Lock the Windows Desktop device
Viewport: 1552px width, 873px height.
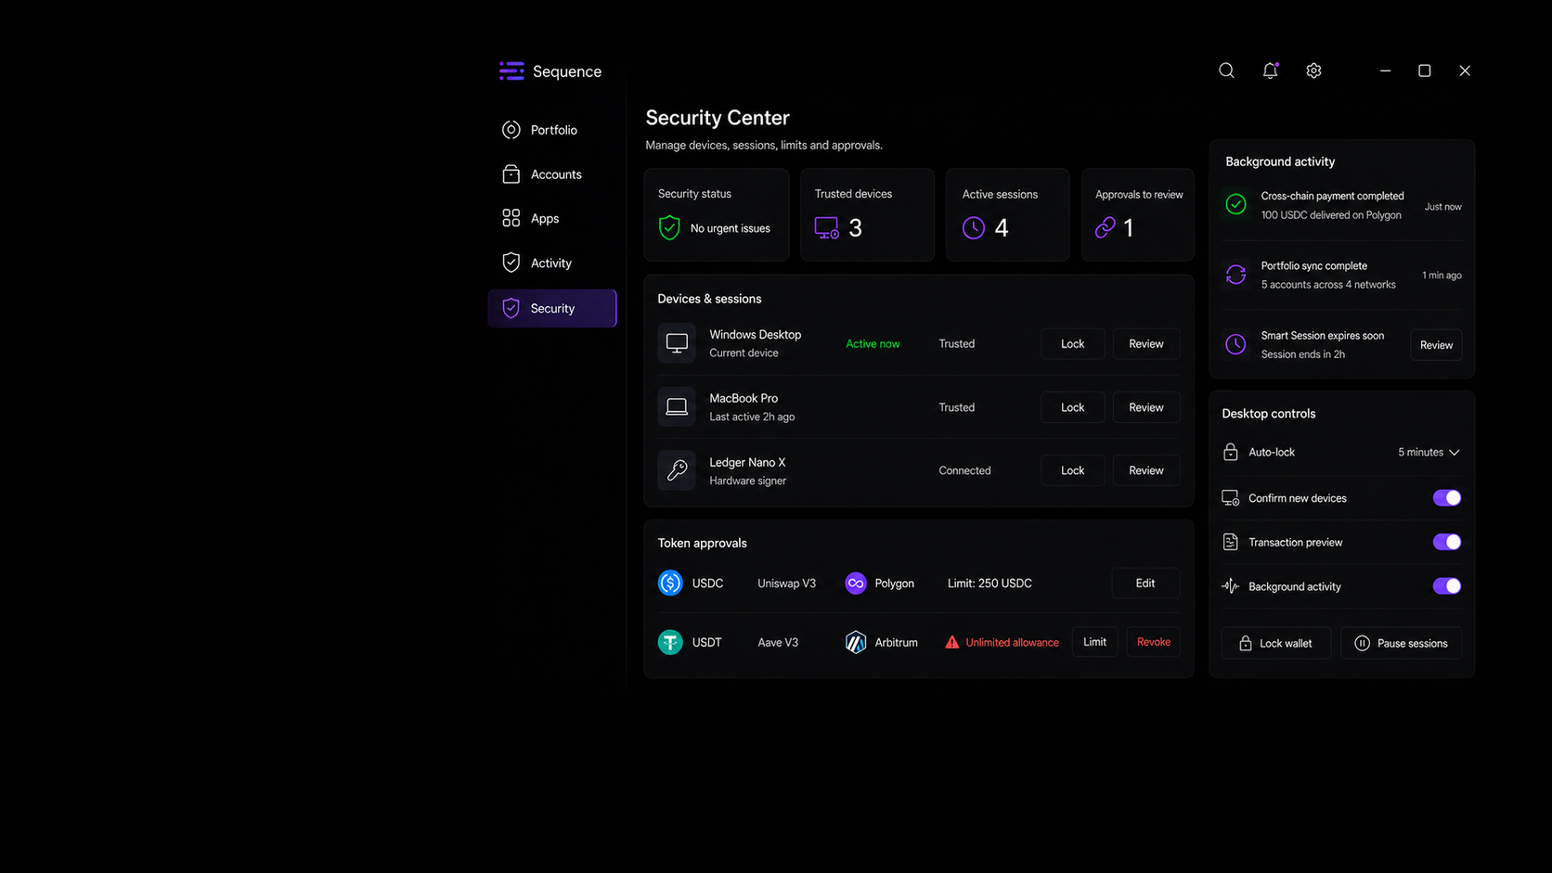pyautogui.click(x=1072, y=343)
